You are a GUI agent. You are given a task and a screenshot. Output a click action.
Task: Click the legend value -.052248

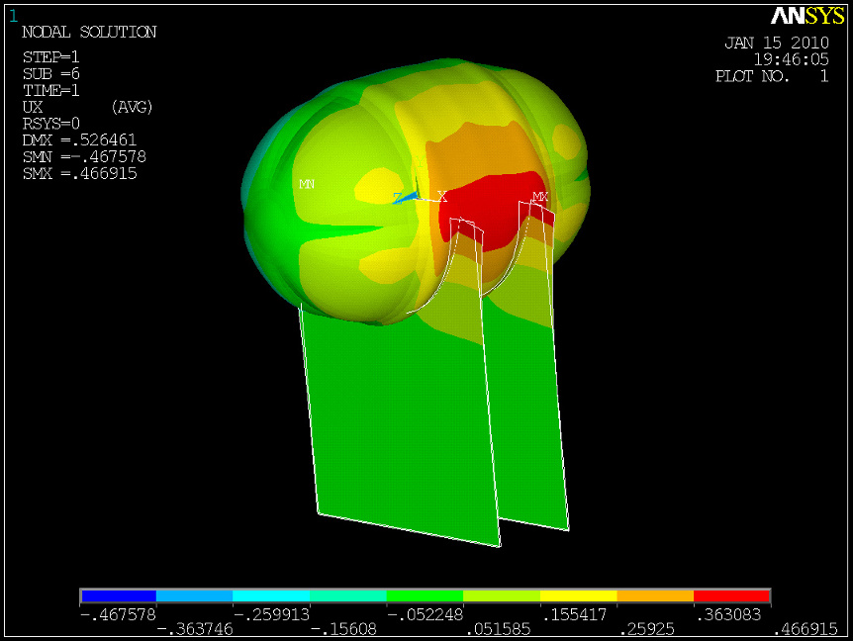coord(425,615)
